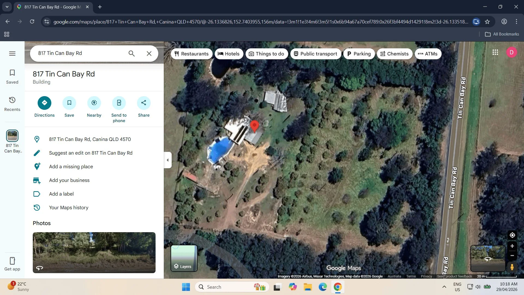Screen dimensions: 524x295
Task: Select the 817 Tin Can Bay Rd tab
Action: click(x=53, y=7)
